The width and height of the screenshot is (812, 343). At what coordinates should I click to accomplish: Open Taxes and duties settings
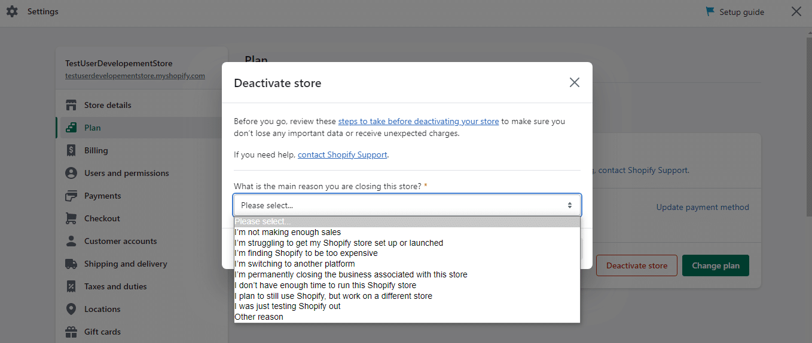coord(115,286)
